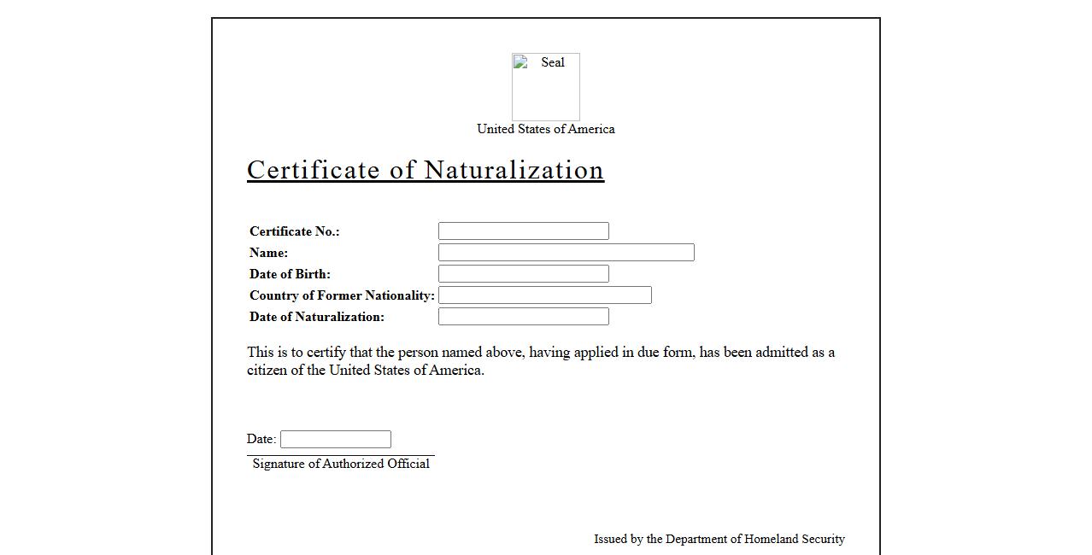
Task: Click the Signature of Authorized Official text
Action: 341,464
